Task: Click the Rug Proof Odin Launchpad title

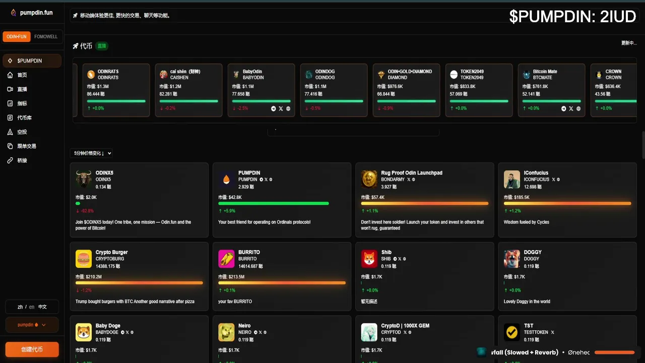Action: point(412,173)
